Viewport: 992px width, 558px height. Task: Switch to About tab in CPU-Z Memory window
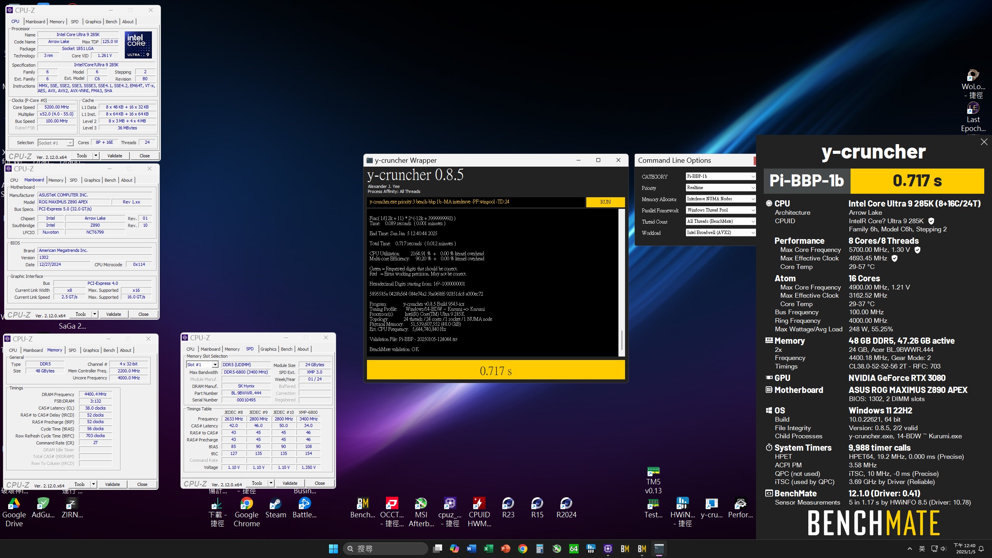click(125, 350)
